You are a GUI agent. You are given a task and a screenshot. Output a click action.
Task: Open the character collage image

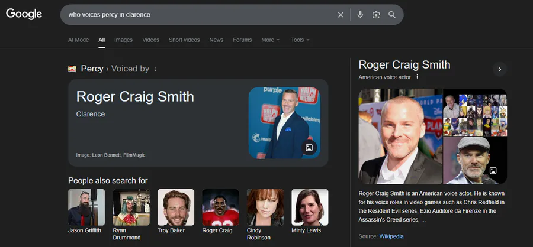[x=475, y=112]
